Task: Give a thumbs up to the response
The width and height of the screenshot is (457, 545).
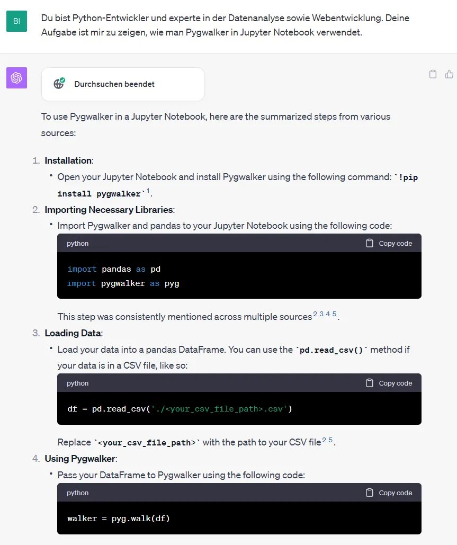Action: 449,74
